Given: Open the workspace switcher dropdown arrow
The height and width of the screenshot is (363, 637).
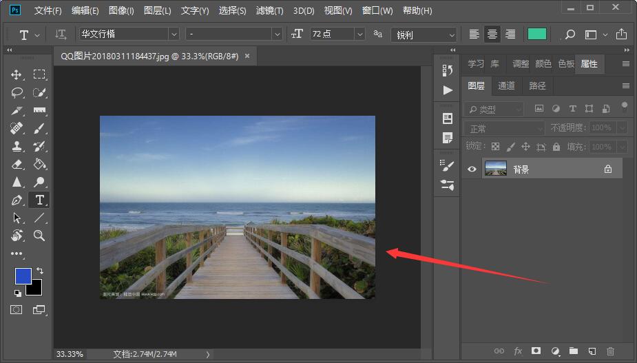Looking at the screenshot, I should click(605, 35).
